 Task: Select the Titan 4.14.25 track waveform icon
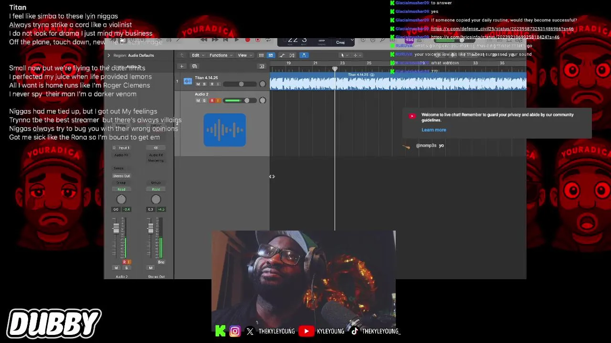click(x=188, y=81)
